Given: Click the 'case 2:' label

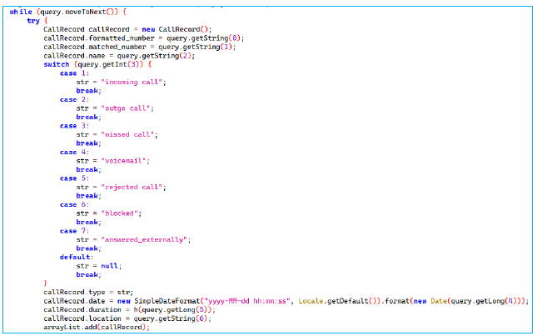Looking at the screenshot, I should coord(74,99).
